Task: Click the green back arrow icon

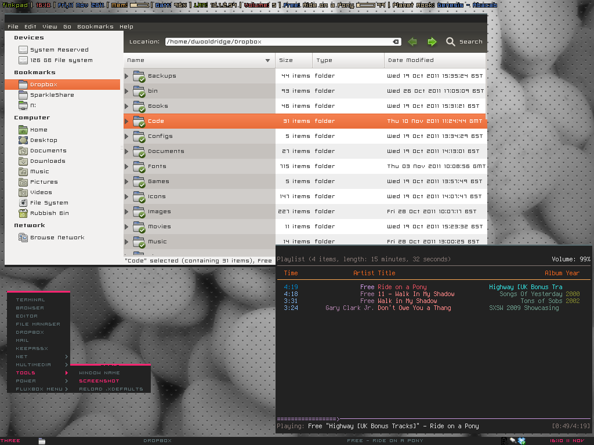Action: point(412,42)
